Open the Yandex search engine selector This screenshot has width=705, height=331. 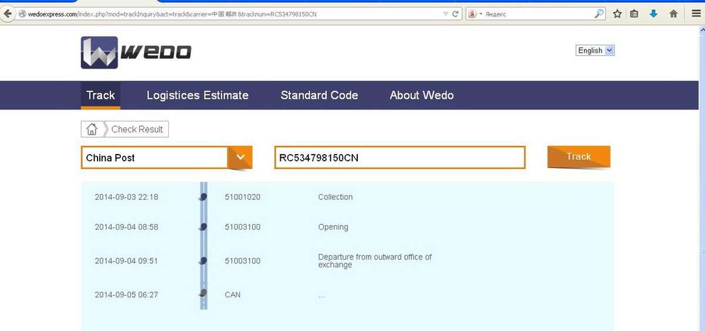click(x=475, y=14)
